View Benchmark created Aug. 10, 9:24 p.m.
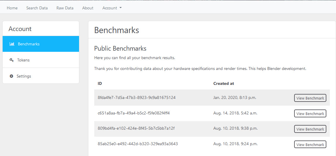336x156 pixels. pos(310,144)
